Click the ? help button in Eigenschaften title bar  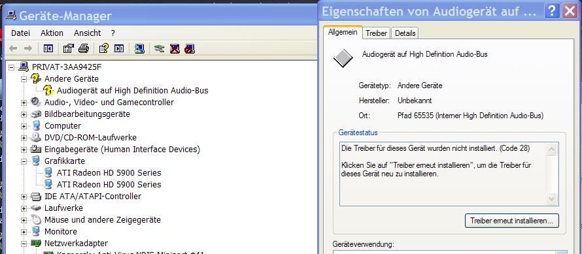click(x=552, y=11)
